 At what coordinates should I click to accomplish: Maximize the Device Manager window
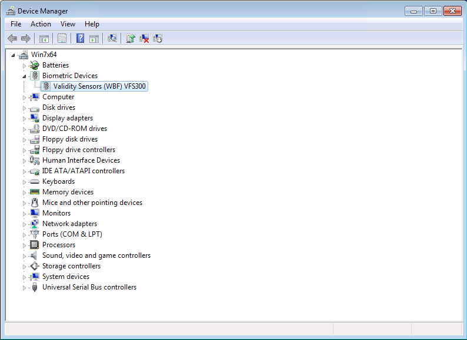click(433, 11)
